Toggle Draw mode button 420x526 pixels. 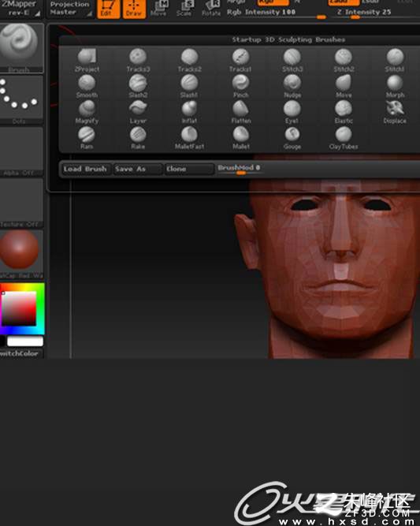coord(134,9)
